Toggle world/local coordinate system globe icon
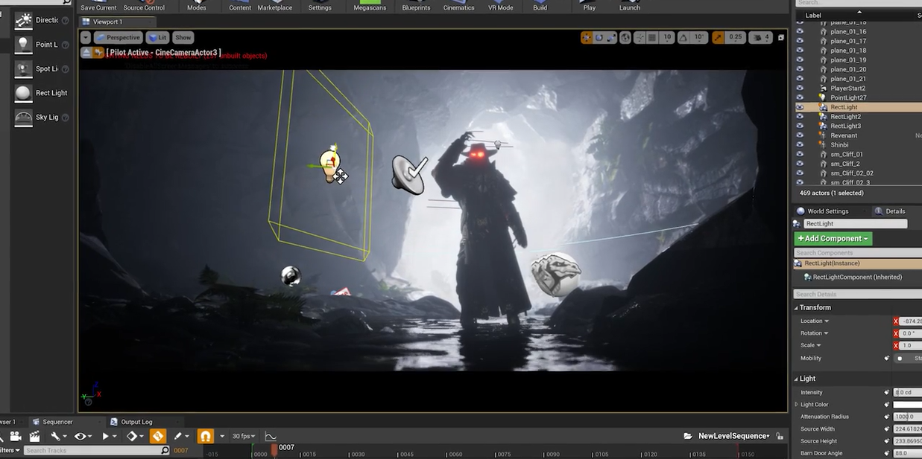This screenshot has height=459, width=922. click(x=625, y=37)
